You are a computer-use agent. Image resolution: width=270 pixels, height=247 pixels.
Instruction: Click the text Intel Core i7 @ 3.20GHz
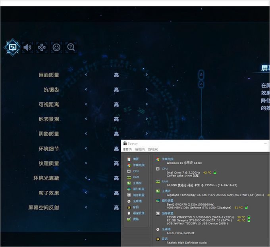[183, 172]
